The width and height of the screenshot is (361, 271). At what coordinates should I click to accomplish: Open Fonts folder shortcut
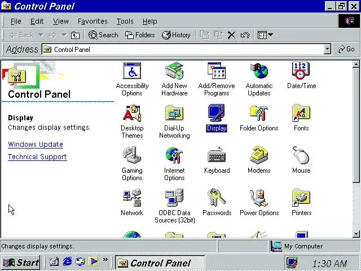click(x=301, y=118)
